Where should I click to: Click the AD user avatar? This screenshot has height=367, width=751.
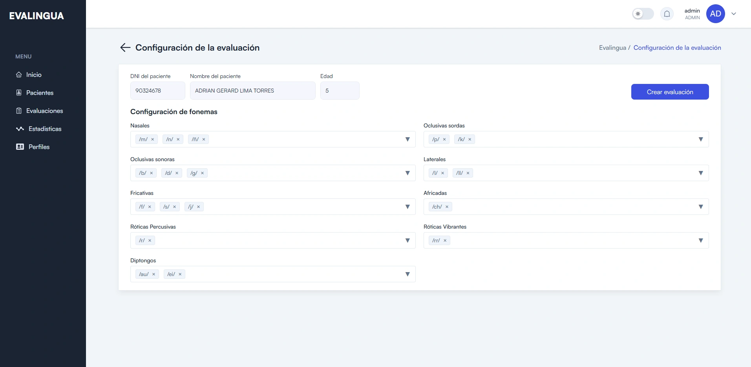coord(715,14)
